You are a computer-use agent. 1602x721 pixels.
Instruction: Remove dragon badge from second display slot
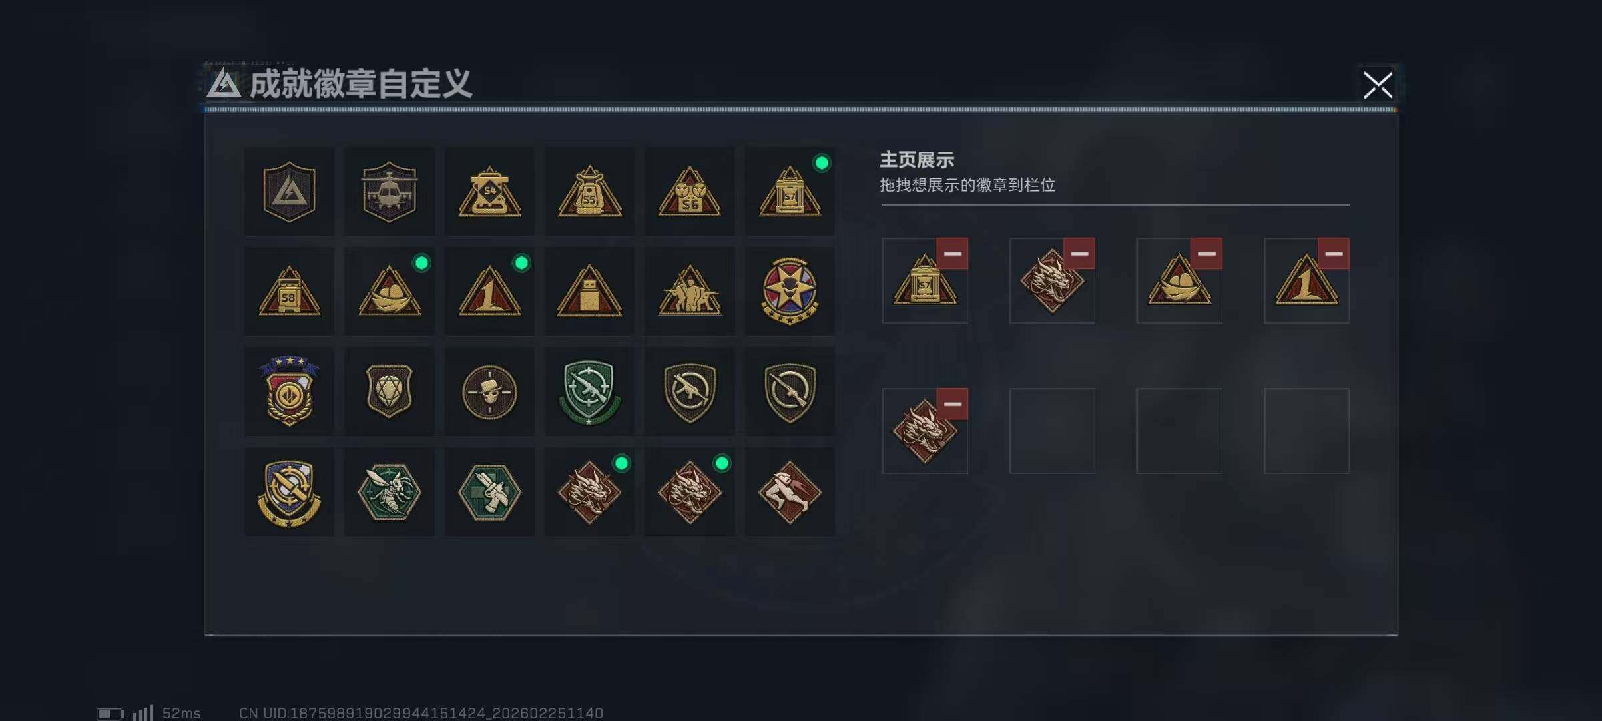click(x=1079, y=254)
